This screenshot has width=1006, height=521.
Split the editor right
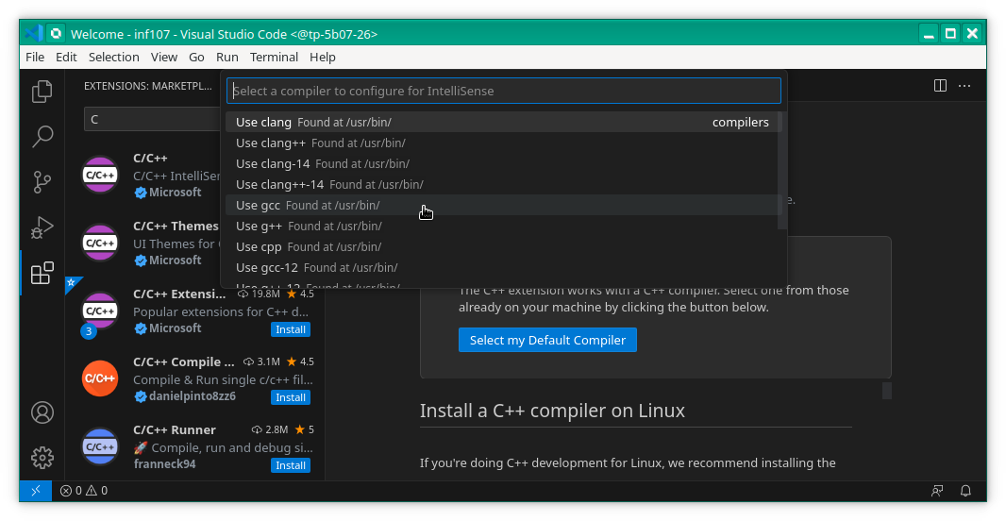pos(940,85)
